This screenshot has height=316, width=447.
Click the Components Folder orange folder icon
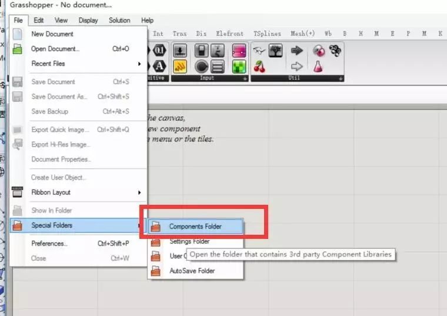(x=155, y=227)
